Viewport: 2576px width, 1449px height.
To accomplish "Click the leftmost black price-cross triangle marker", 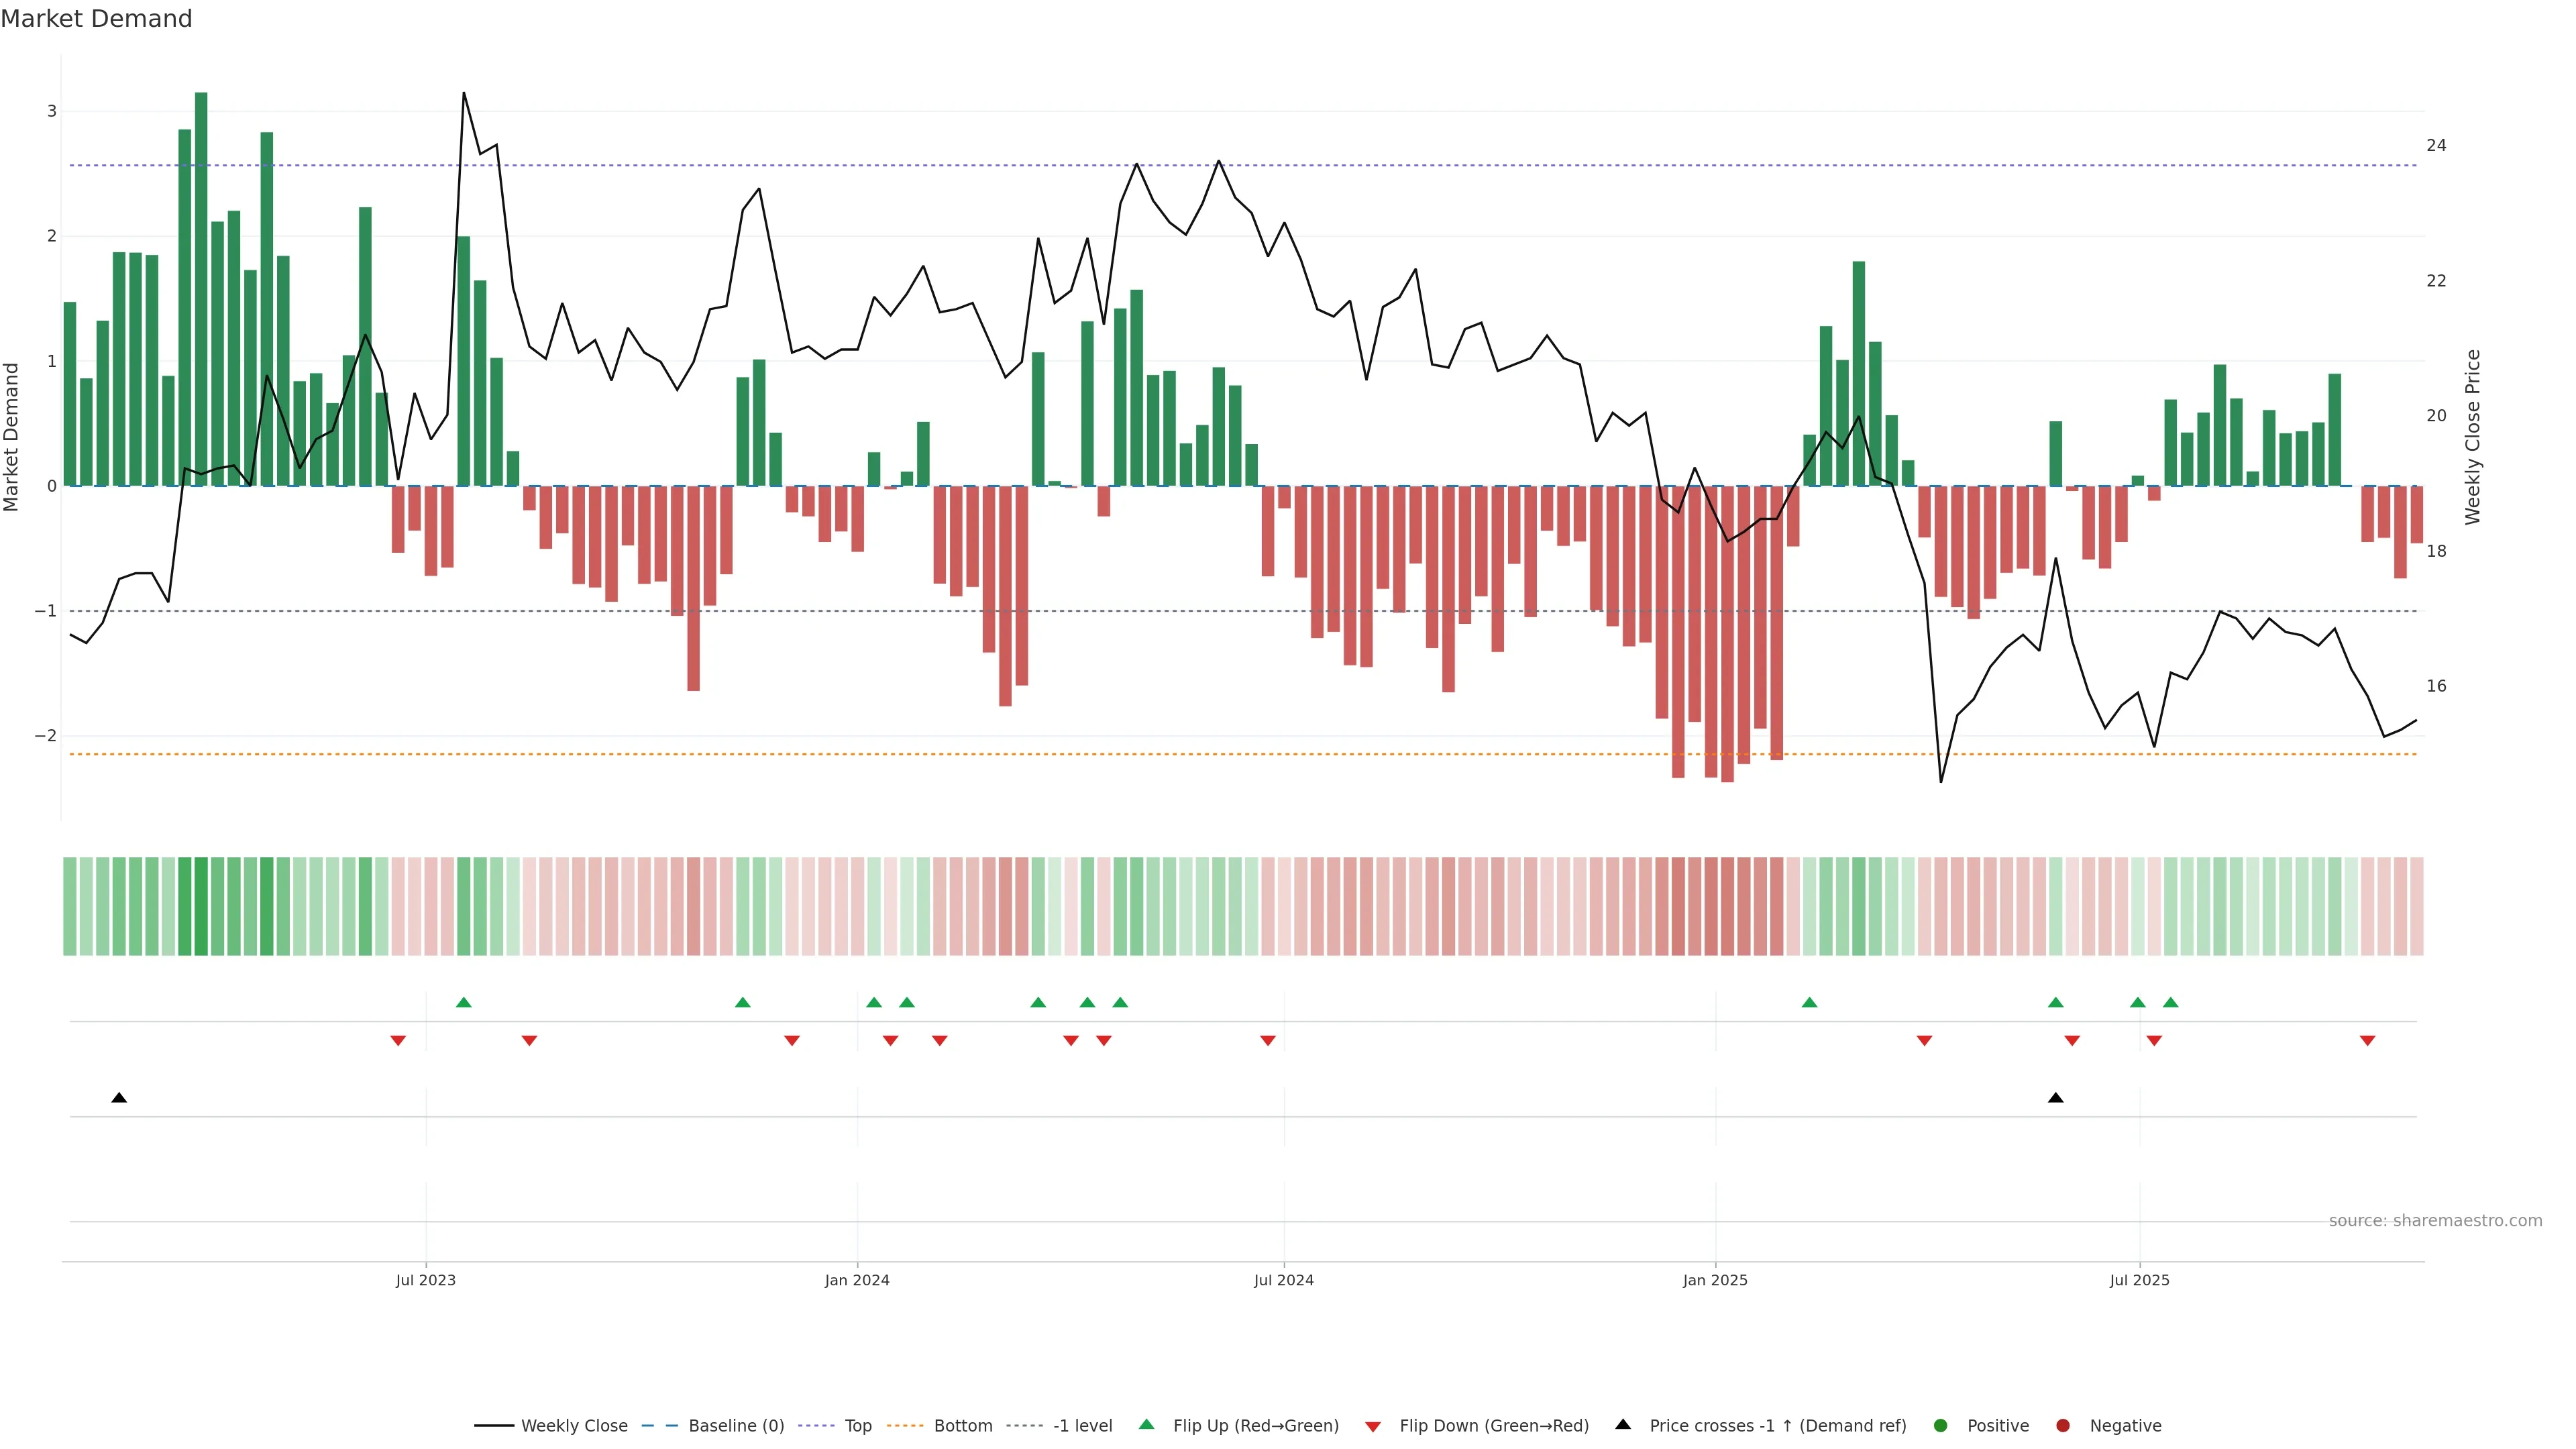I will [x=119, y=1098].
